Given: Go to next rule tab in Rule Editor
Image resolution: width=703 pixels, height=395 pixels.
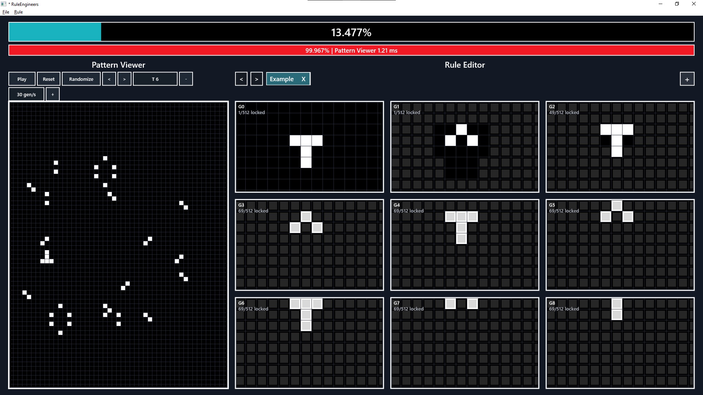Looking at the screenshot, I should (x=257, y=79).
